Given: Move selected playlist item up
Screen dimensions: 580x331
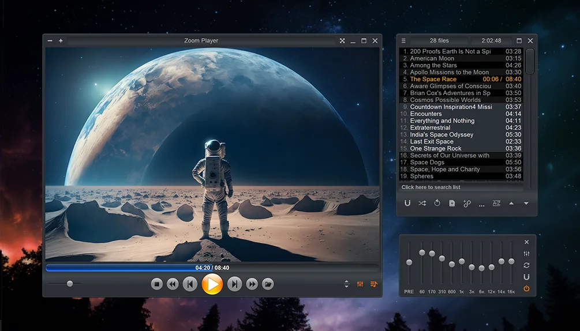Looking at the screenshot, I should 511,203.
